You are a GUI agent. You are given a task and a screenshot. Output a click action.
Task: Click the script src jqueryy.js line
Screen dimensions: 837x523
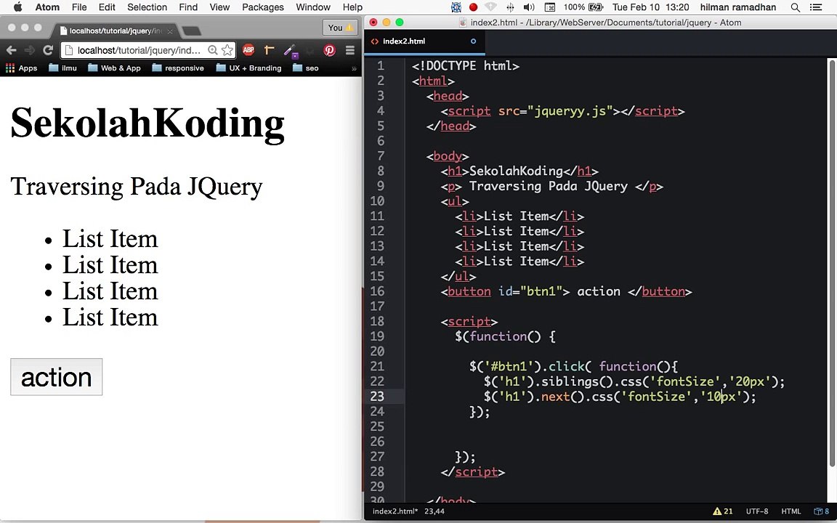562,111
